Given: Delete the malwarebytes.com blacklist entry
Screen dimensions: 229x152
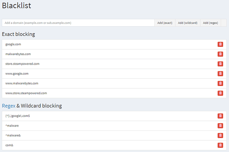Looking at the screenshot, I should (220, 54).
